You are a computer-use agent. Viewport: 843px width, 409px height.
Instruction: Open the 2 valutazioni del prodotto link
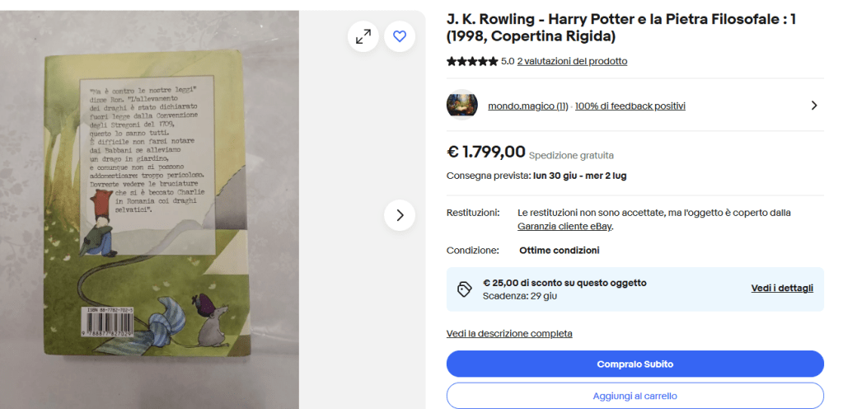572,61
